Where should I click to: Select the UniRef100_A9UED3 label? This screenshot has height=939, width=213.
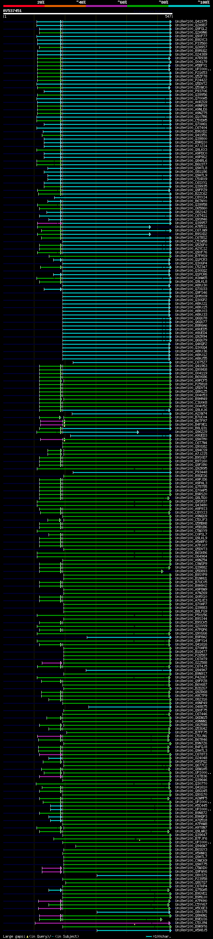point(191,436)
